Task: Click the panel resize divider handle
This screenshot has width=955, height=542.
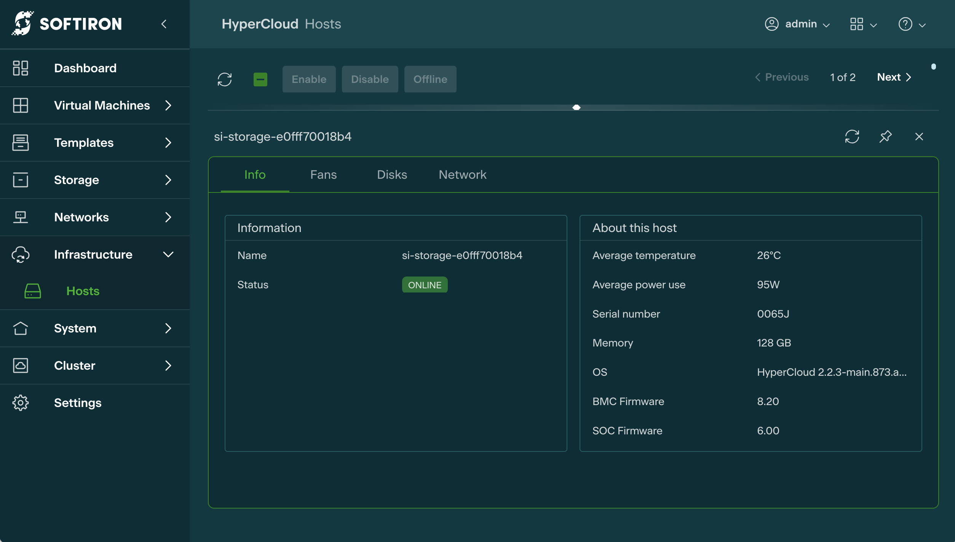Action: [x=576, y=108]
